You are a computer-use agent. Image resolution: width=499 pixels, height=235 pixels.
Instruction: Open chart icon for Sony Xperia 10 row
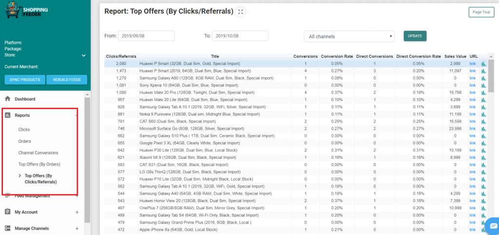coord(484,85)
